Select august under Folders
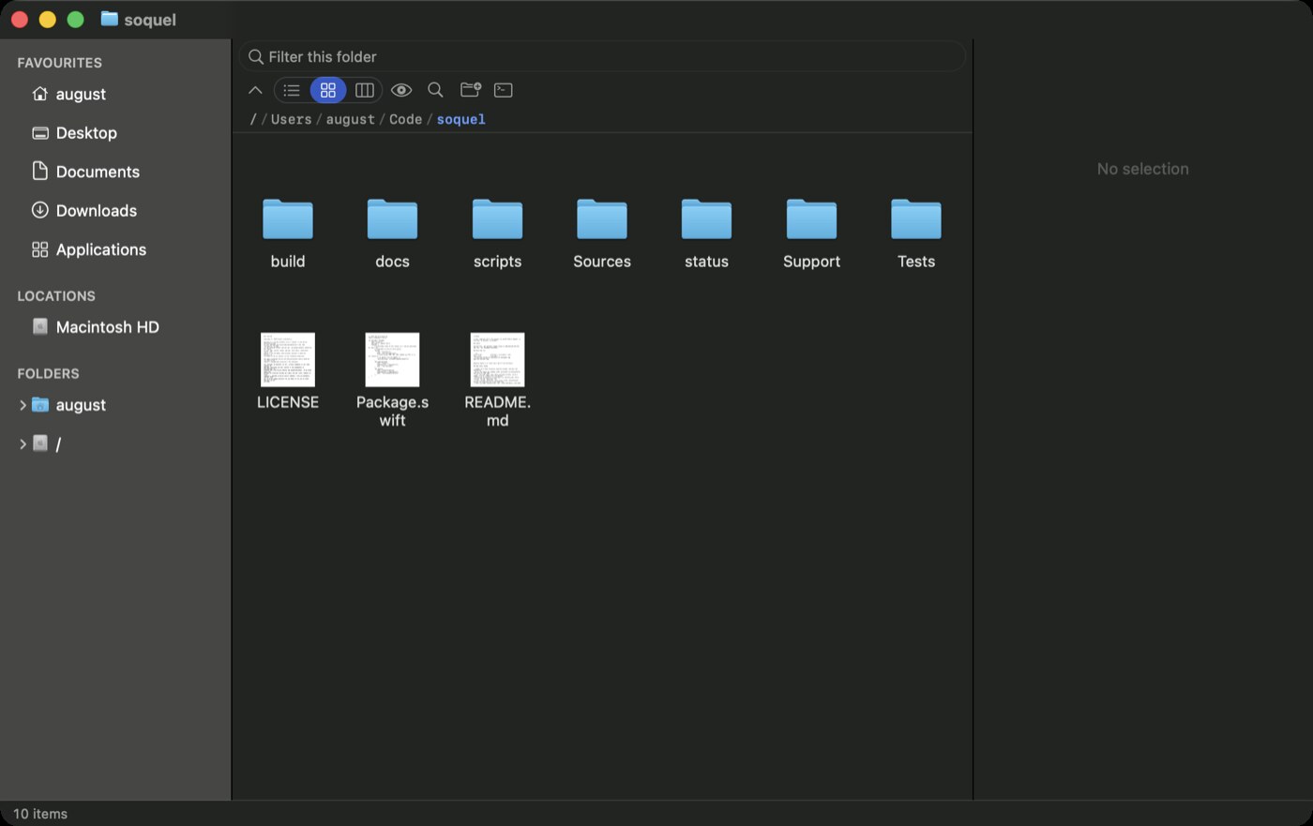This screenshot has width=1313, height=826. (81, 405)
